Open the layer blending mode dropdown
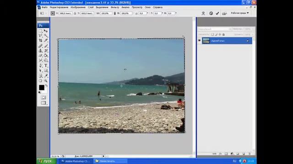The width and height of the screenshot is (293, 164). 215,29
